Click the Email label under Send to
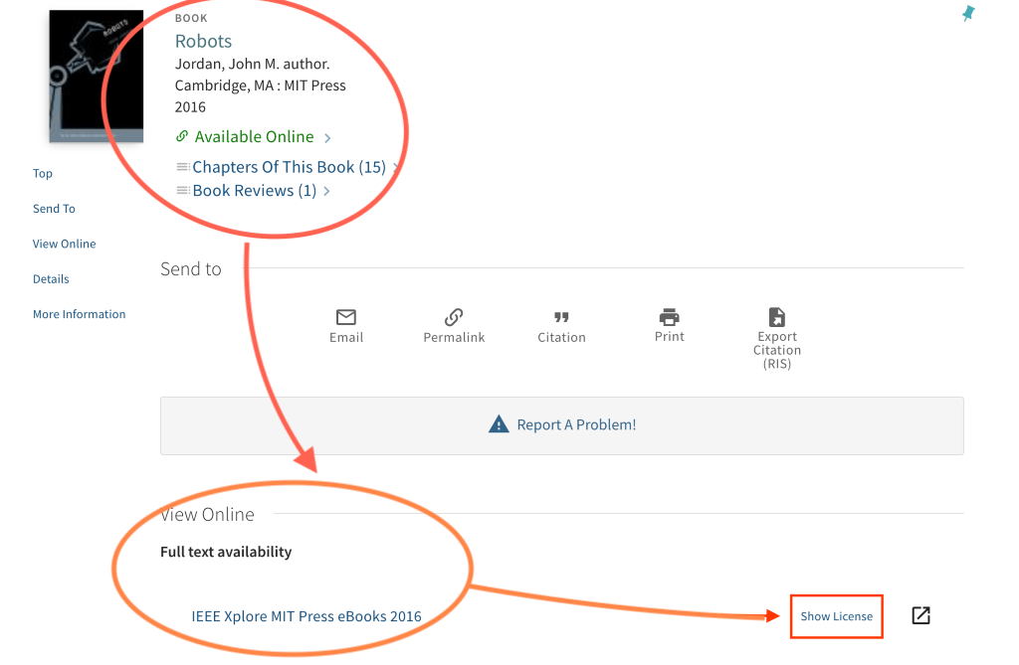The width and height of the screenshot is (1019, 665). [346, 338]
